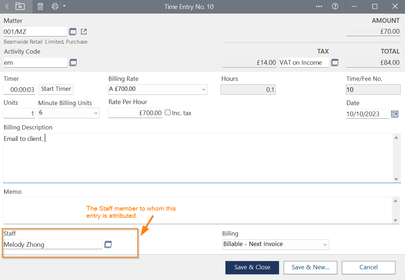Open the help question mark icon

click(x=335, y=6)
